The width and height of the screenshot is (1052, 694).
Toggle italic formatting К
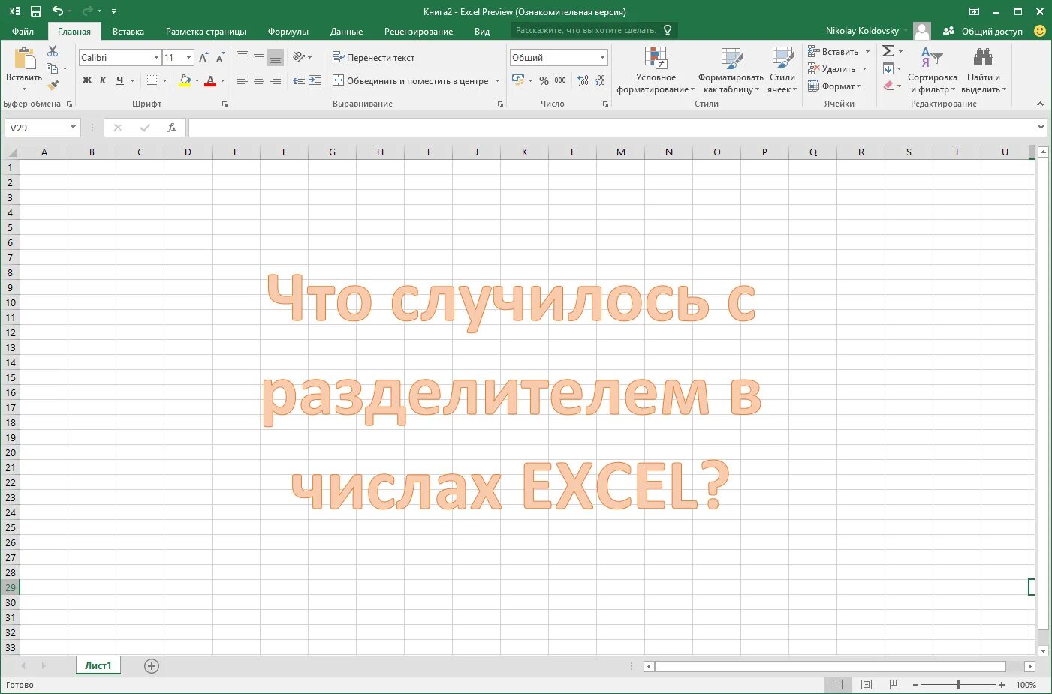coord(103,80)
